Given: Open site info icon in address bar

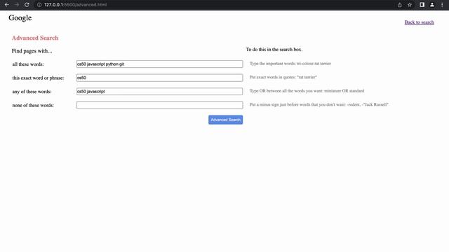Looking at the screenshot, I should 39,5.
